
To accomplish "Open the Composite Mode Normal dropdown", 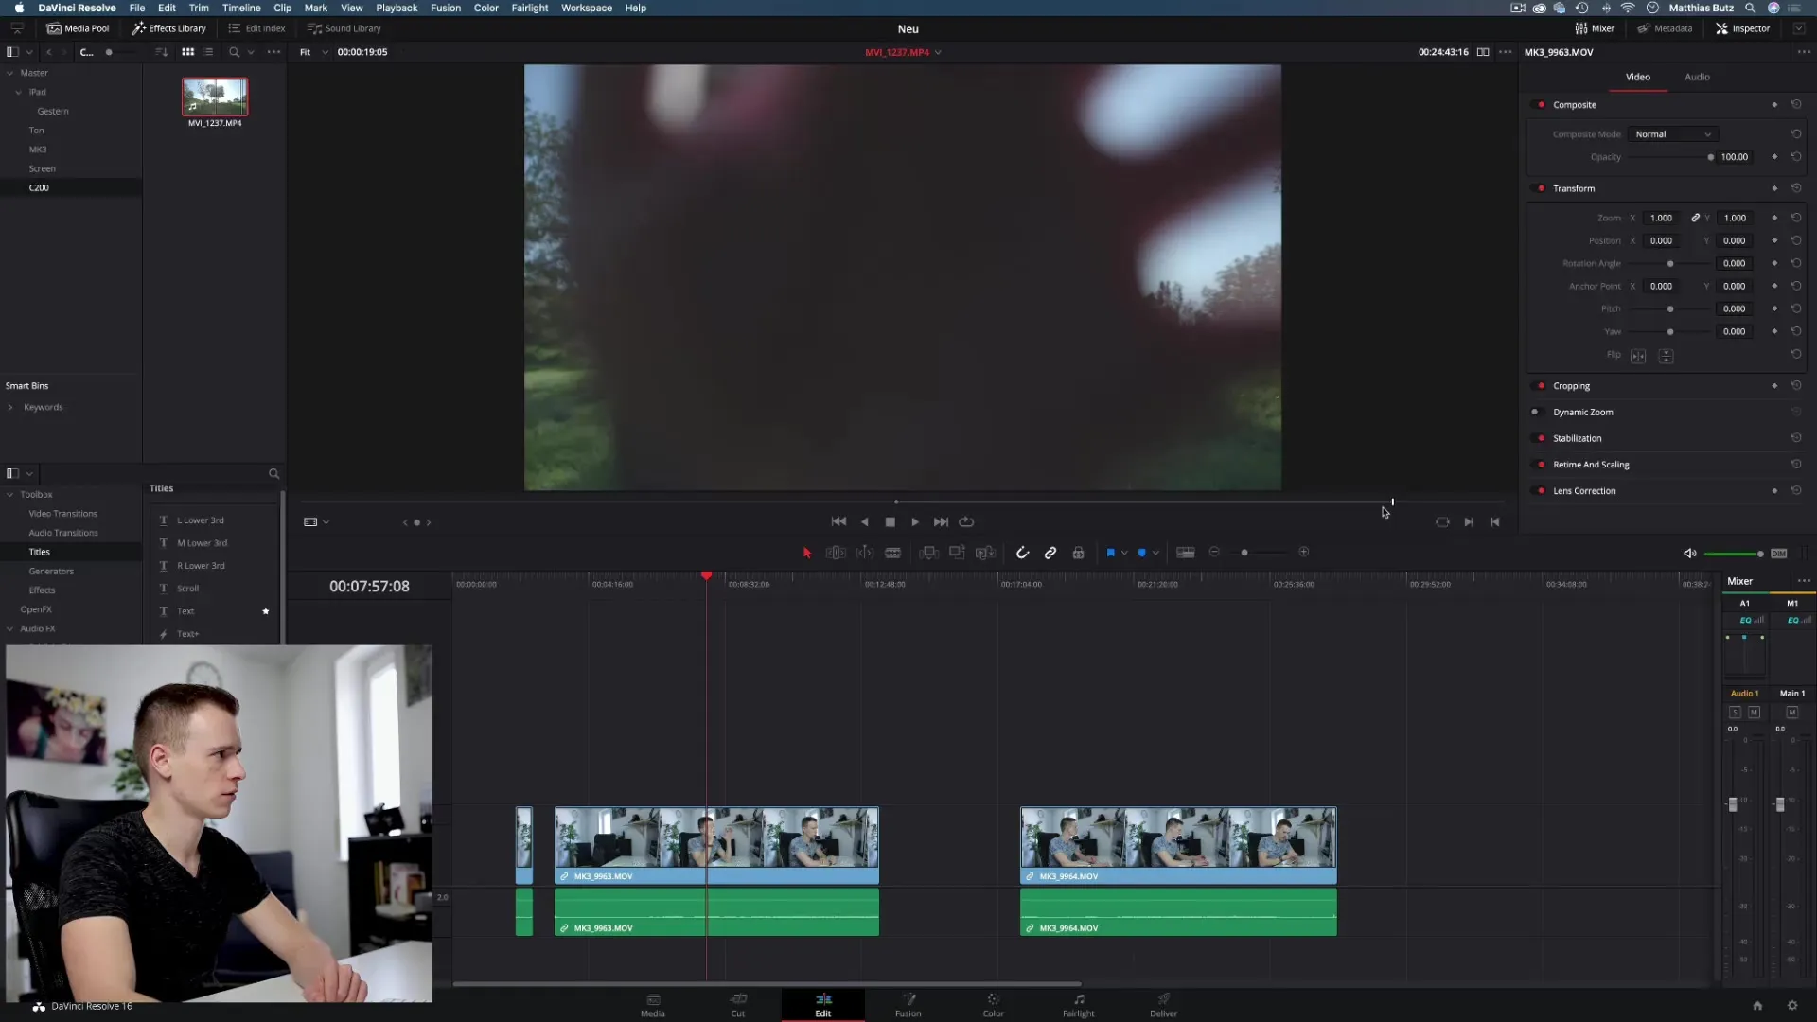I will (x=1673, y=134).
